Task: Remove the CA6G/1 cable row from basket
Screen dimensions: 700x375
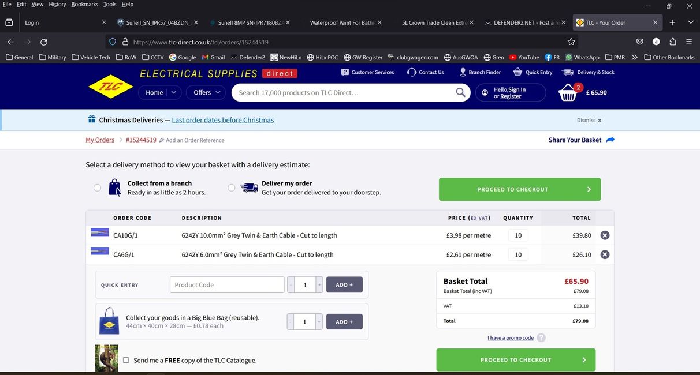Action: click(x=605, y=254)
